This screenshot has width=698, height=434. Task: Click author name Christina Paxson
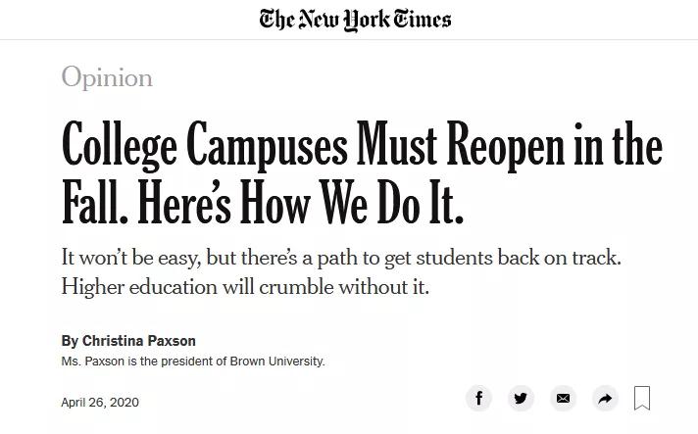pos(139,341)
